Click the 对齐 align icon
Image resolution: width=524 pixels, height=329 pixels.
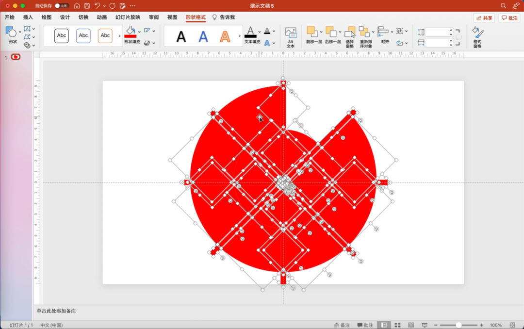383,32
